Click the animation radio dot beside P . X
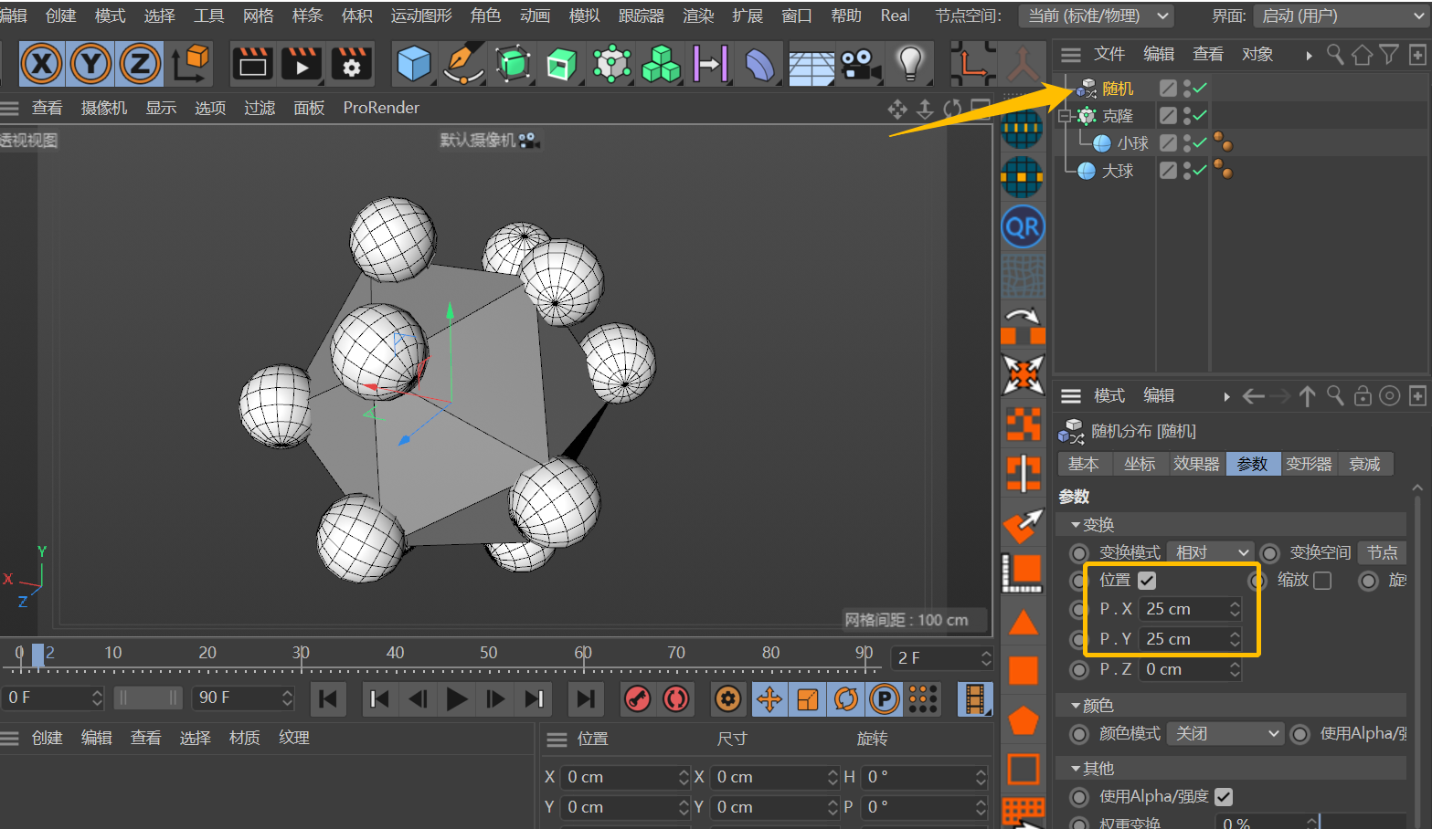Screen dimensions: 1432x829 (x=1079, y=610)
